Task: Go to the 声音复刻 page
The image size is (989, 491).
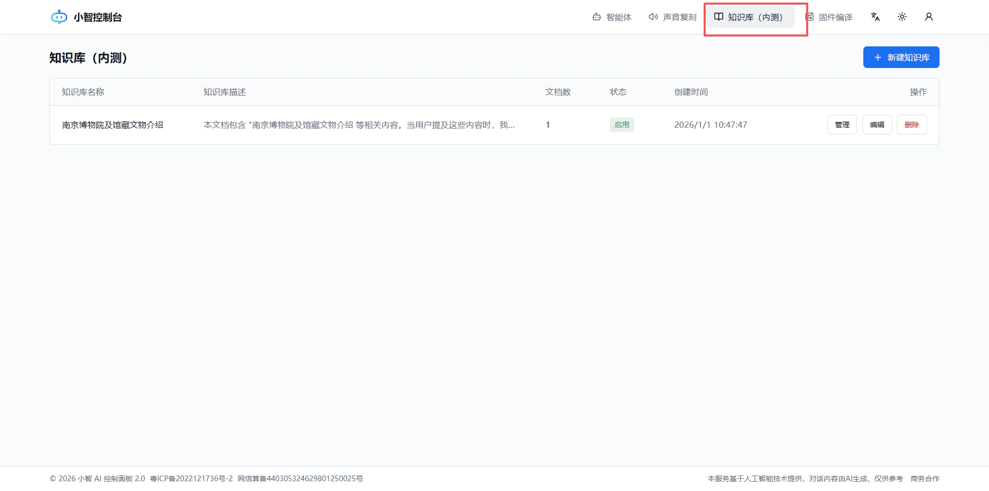Action: pos(672,17)
